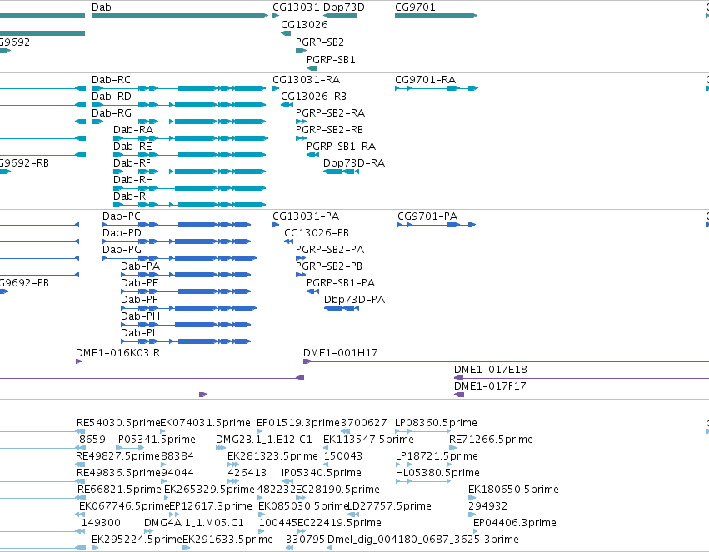Click protein PGRP-SB2-PA

click(x=301, y=258)
